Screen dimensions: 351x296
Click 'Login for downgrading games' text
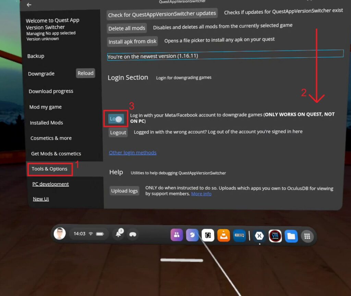point(184,78)
